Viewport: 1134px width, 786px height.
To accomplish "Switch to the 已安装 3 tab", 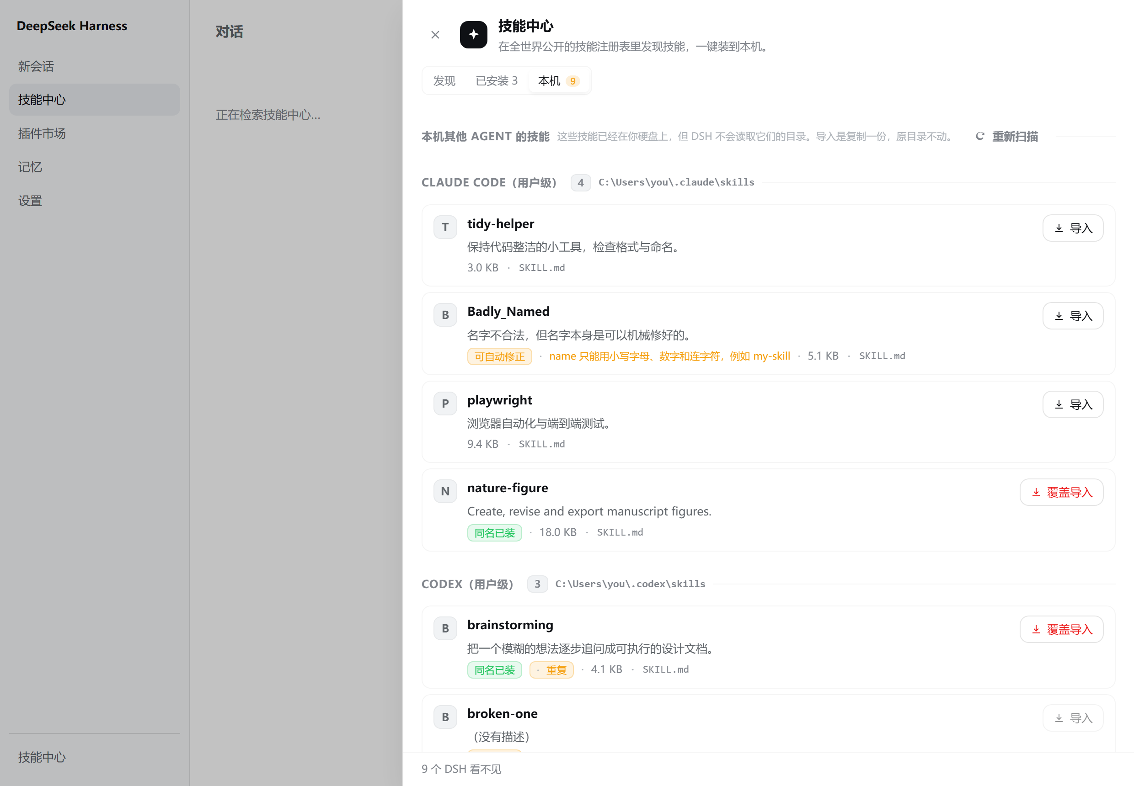I will (x=496, y=81).
